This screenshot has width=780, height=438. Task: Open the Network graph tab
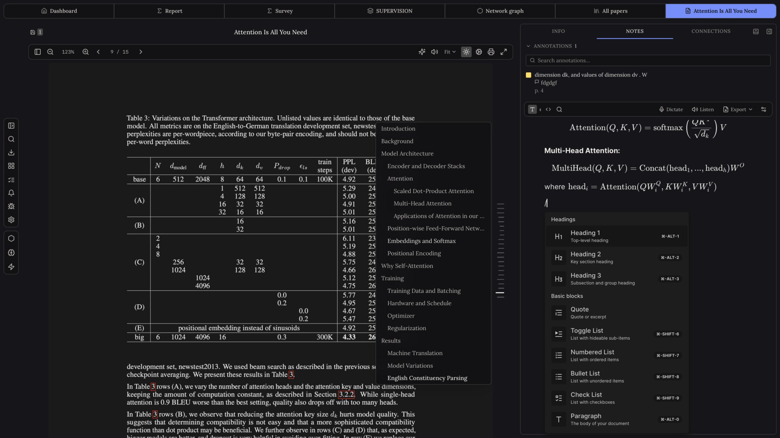500,11
